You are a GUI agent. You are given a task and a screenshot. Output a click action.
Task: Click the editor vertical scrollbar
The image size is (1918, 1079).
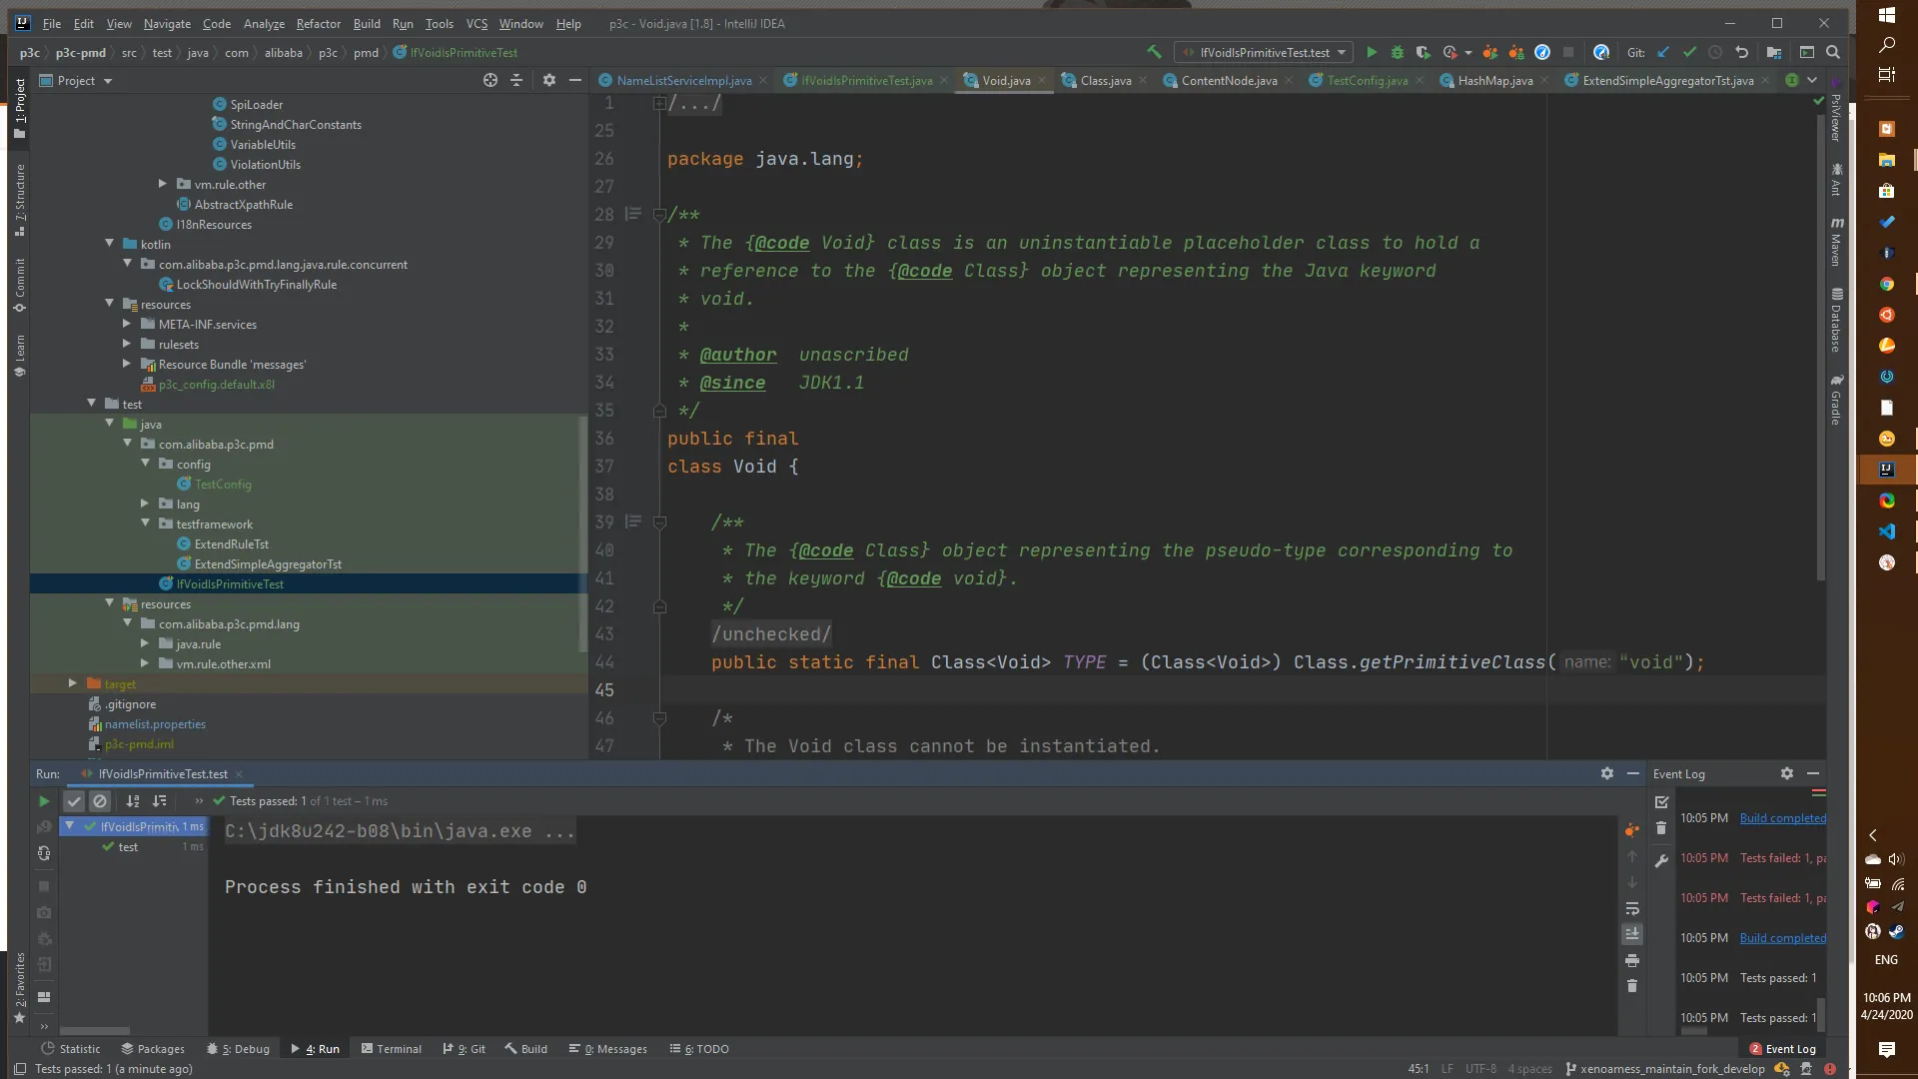tap(1820, 340)
